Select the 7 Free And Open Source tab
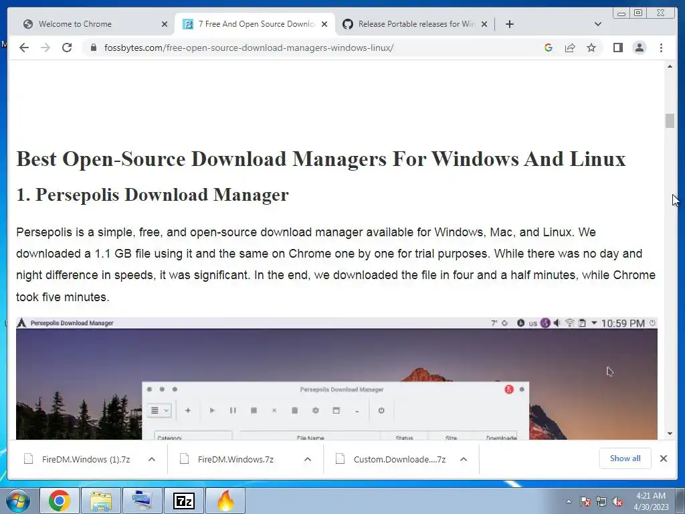The image size is (685, 514). tap(256, 24)
